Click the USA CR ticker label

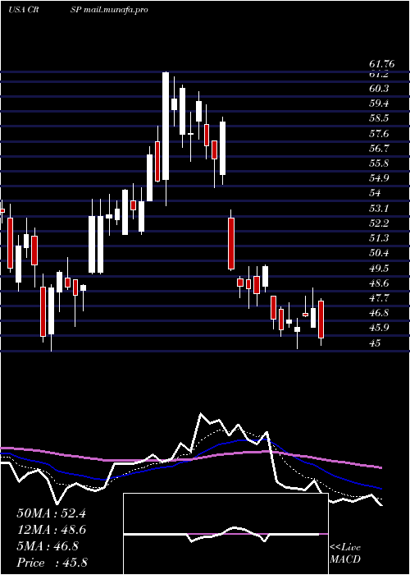pyautogui.click(x=23, y=10)
